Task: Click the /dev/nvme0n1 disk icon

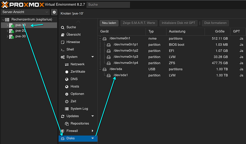Action: coord(104,39)
